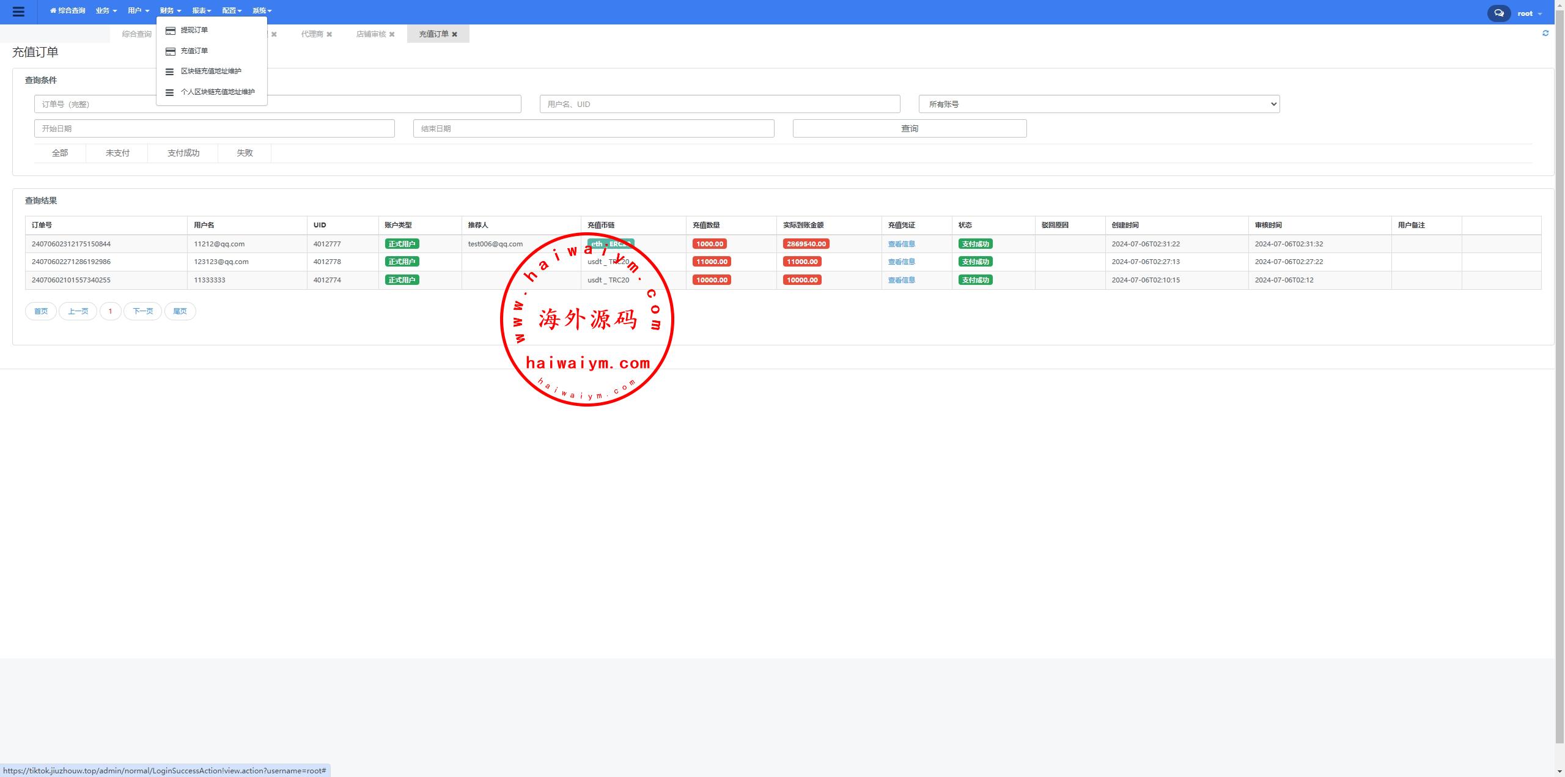Close the 充值订单 tab with its X
1565x777 pixels.
[x=454, y=34]
